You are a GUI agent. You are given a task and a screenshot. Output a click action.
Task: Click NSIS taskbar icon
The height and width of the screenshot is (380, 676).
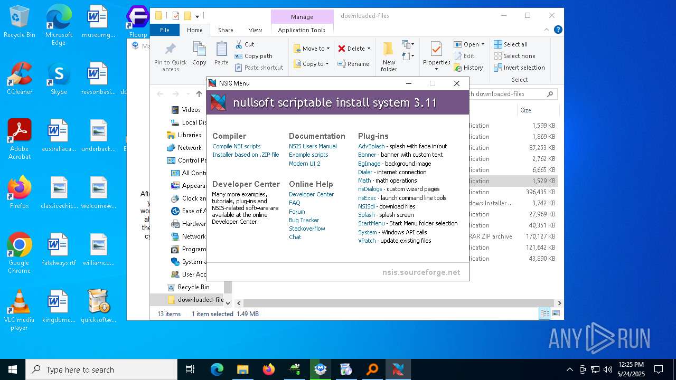[x=398, y=369]
